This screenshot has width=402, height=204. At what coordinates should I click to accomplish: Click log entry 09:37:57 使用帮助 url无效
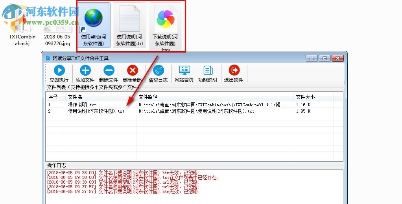[x=123, y=187]
